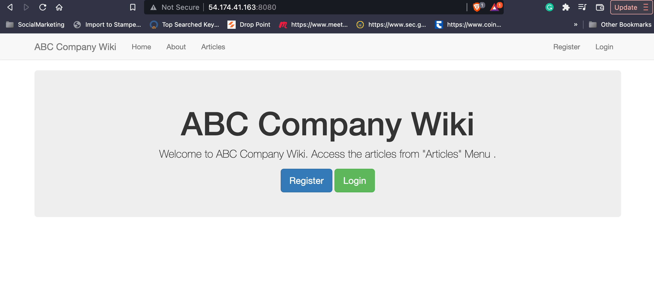Go to the browser home icon
This screenshot has width=654, height=301.
click(59, 7)
